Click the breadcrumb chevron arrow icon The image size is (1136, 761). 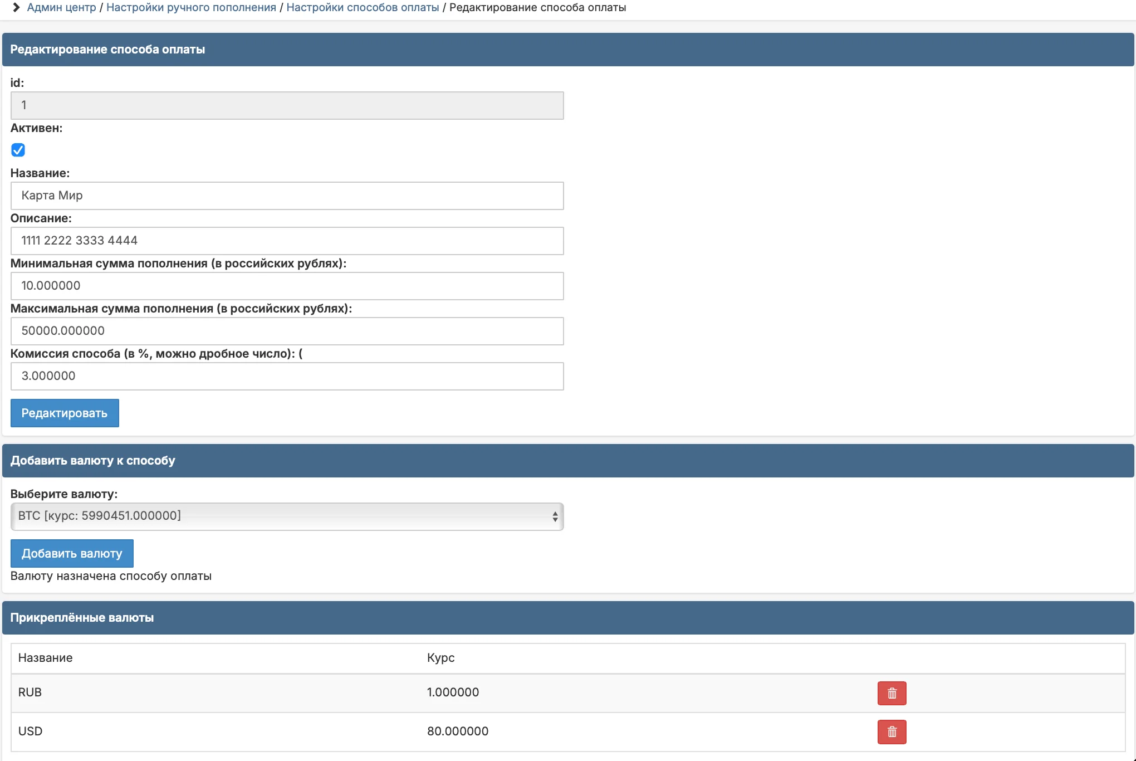click(x=16, y=7)
